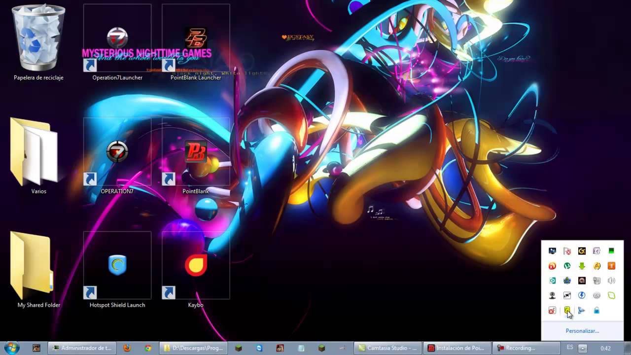Switch to Administrador de t... taskbar button
This screenshot has width=631, height=355.
(82, 348)
